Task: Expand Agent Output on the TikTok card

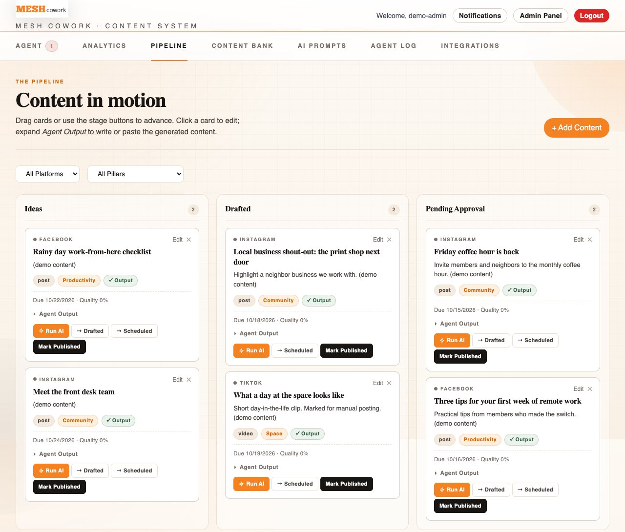Action: coord(256,467)
